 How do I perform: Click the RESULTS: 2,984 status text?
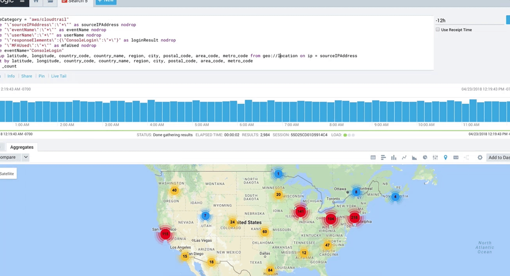pos(256,135)
